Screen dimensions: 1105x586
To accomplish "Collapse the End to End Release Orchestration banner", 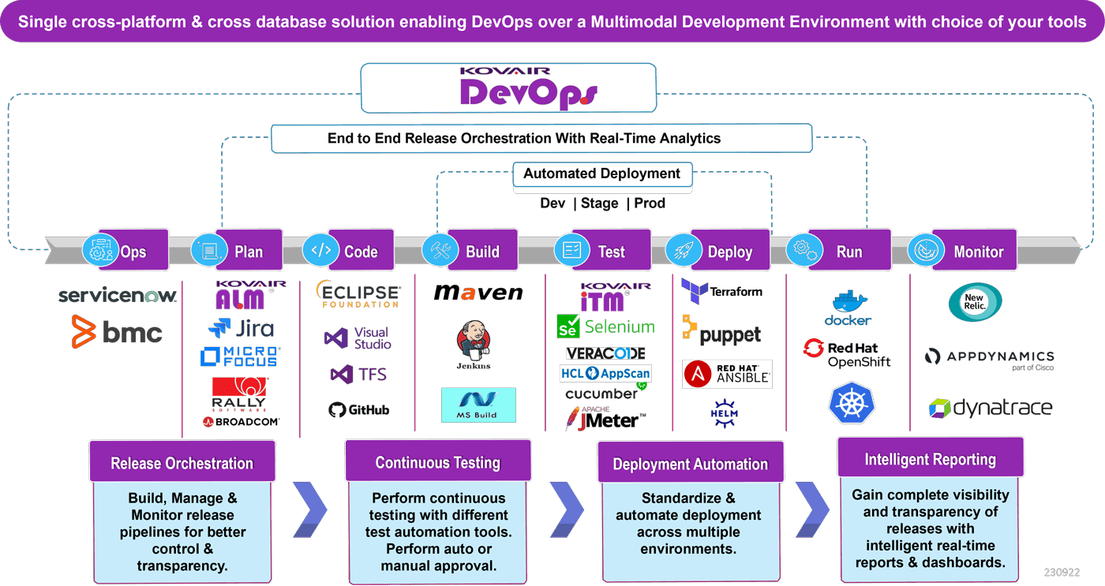I will [x=541, y=137].
